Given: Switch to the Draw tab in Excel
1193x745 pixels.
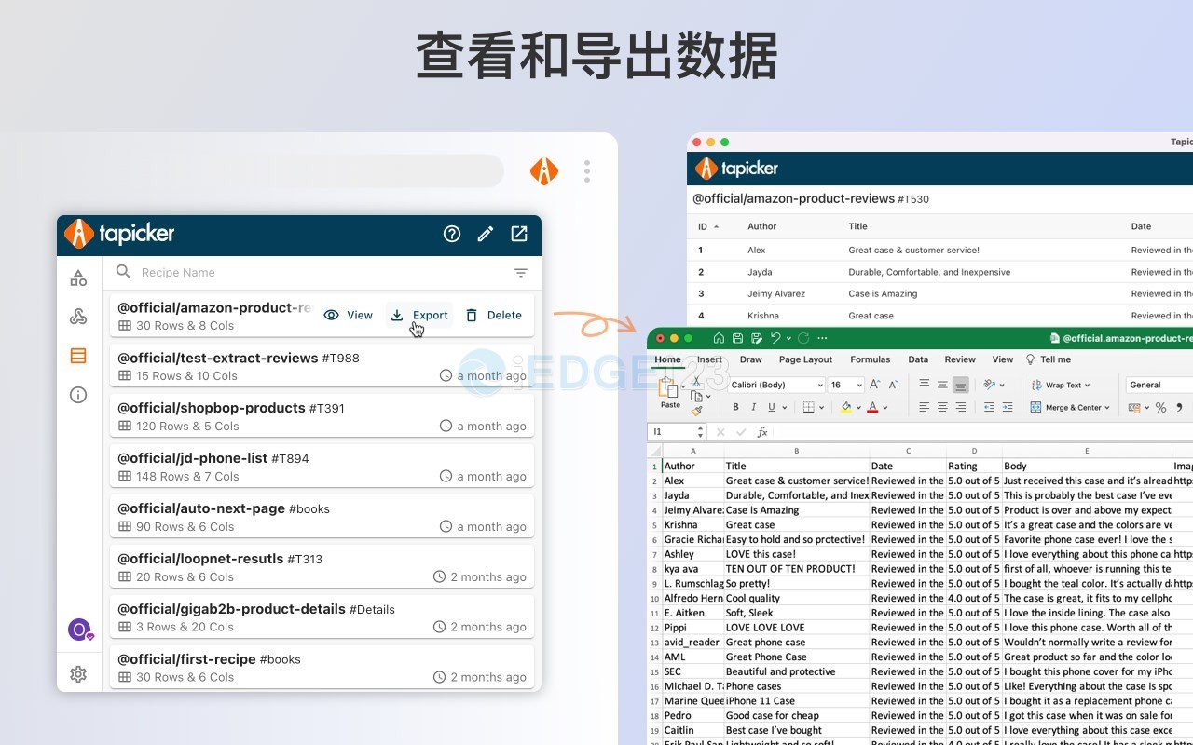Looking at the screenshot, I should click(x=751, y=359).
